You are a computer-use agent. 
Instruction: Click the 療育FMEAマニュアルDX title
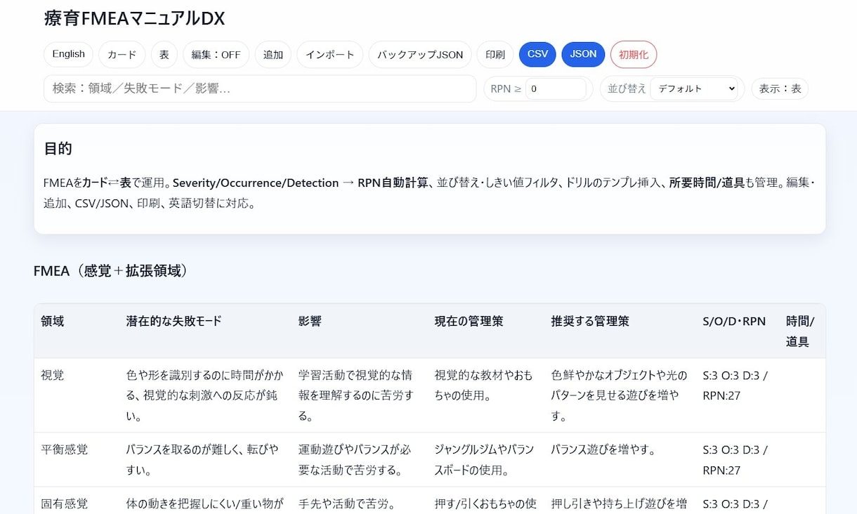coord(134,18)
